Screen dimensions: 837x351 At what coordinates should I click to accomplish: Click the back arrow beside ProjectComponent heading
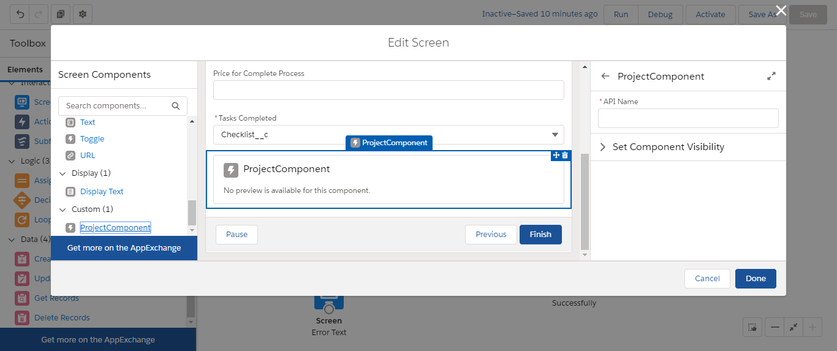click(605, 77)
